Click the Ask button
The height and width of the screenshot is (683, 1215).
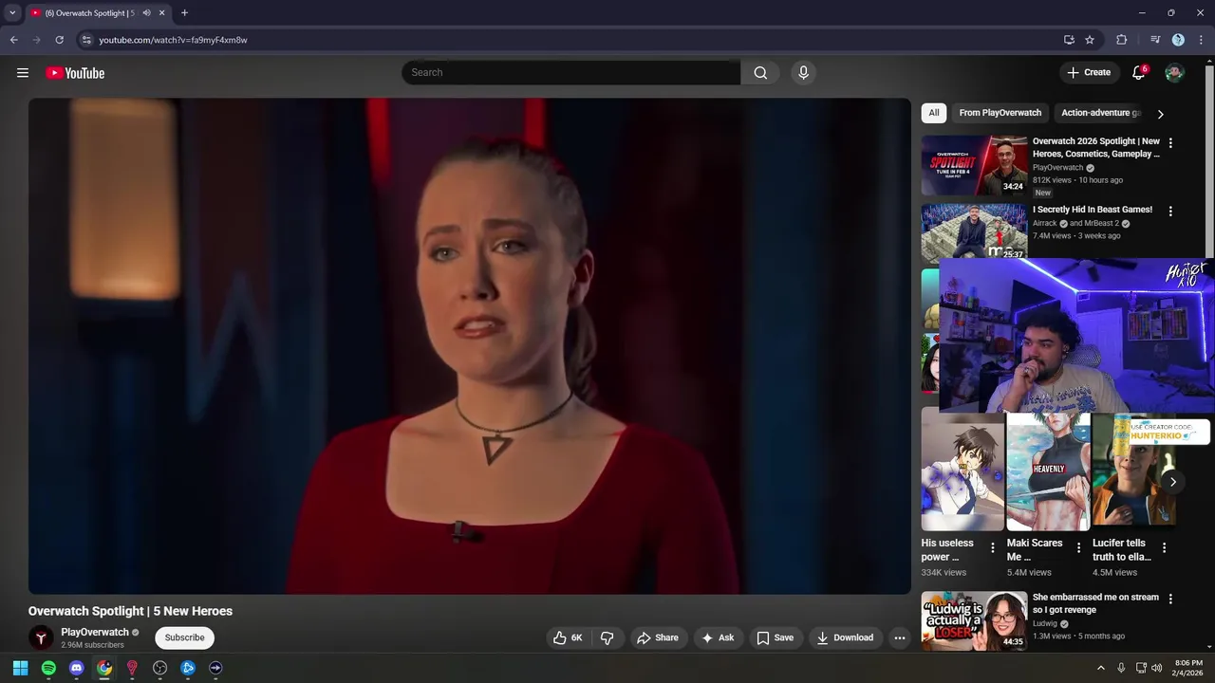(x=718, y=637)
